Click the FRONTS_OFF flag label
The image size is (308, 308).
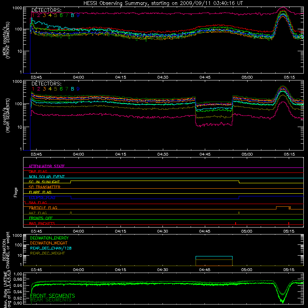point(41,218)
